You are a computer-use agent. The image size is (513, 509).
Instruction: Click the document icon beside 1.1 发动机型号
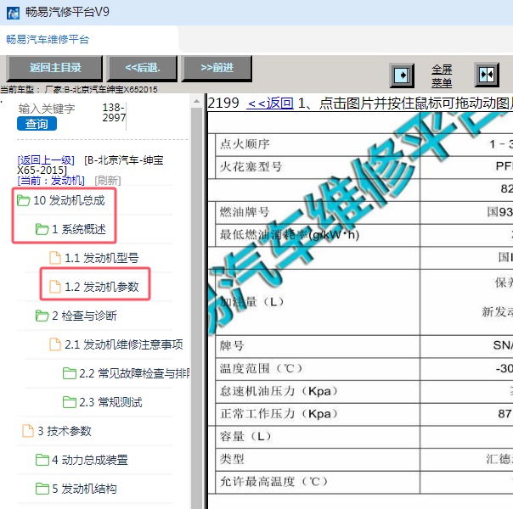(55, 258)
